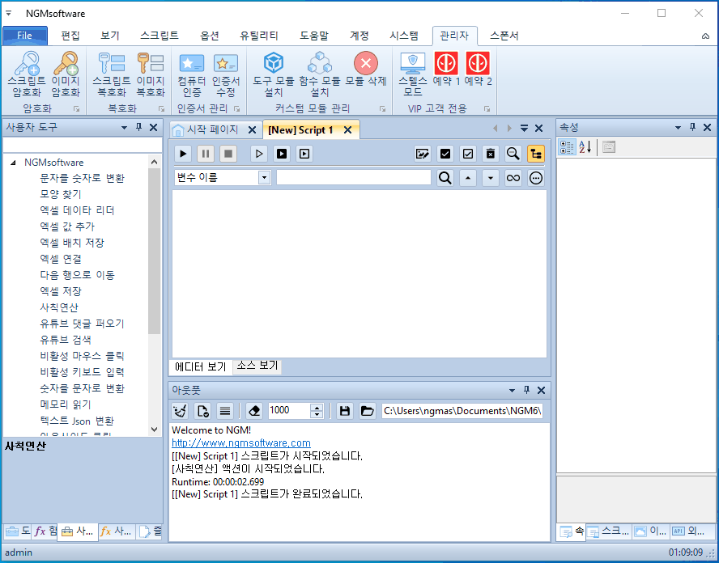Open the 아웃풋 panel dropdown arrow
Image resolution: width=719 pixels, height=563 pixels.
pyautogui.click(x=512, y=390)
